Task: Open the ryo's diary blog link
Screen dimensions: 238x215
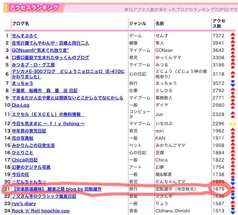Action: (x=24, y=204)
